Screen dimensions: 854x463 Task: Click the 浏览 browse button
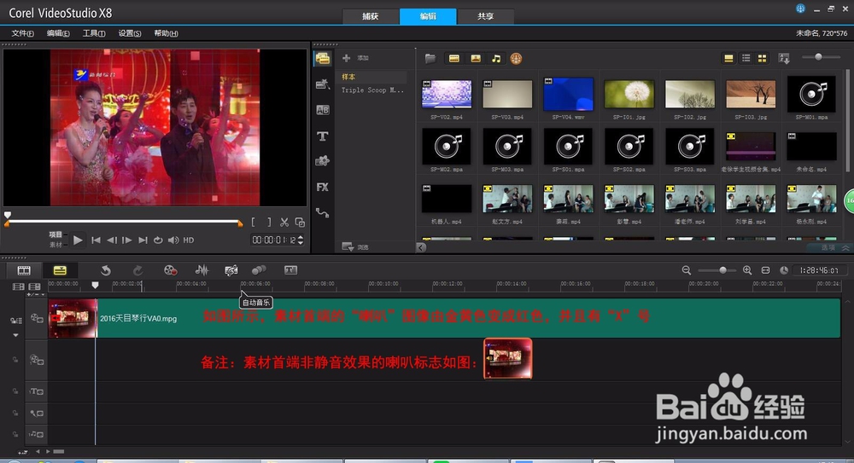(x=355, y=247)
